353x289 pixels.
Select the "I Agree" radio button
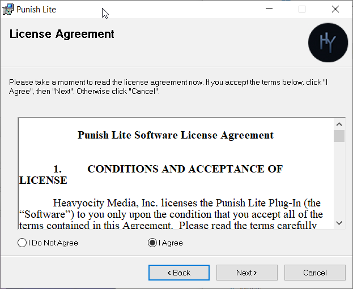pos(152,243)
